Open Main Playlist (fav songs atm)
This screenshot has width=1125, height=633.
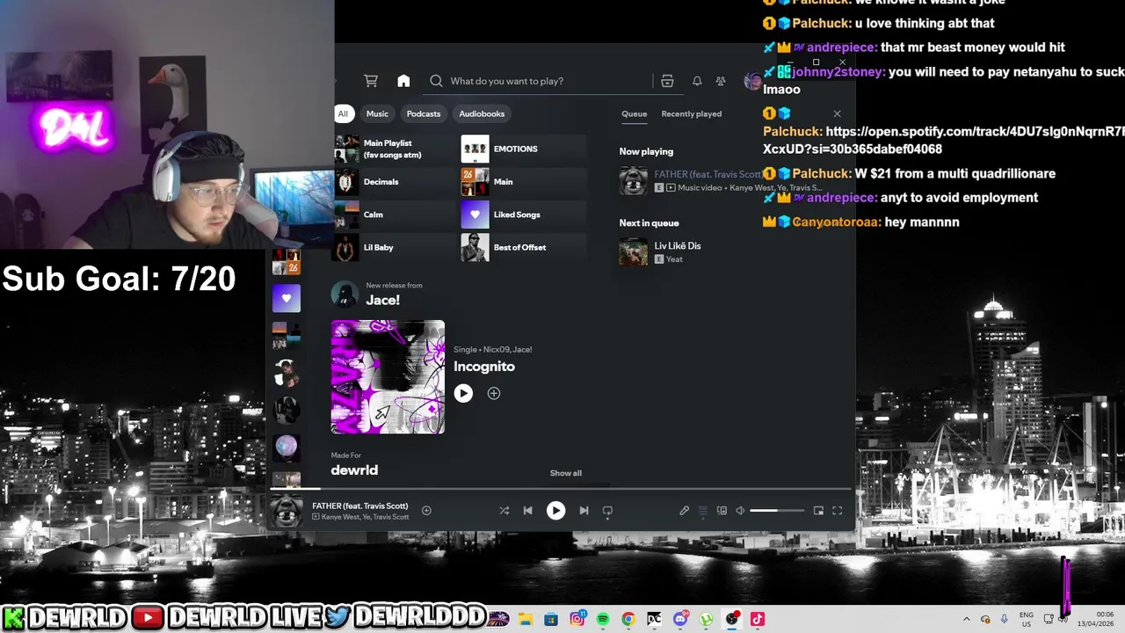click(392, 149)
